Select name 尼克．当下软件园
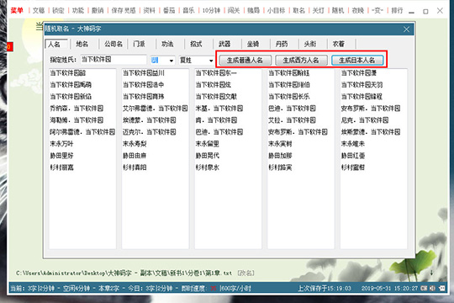 click(x=365, y=120)
